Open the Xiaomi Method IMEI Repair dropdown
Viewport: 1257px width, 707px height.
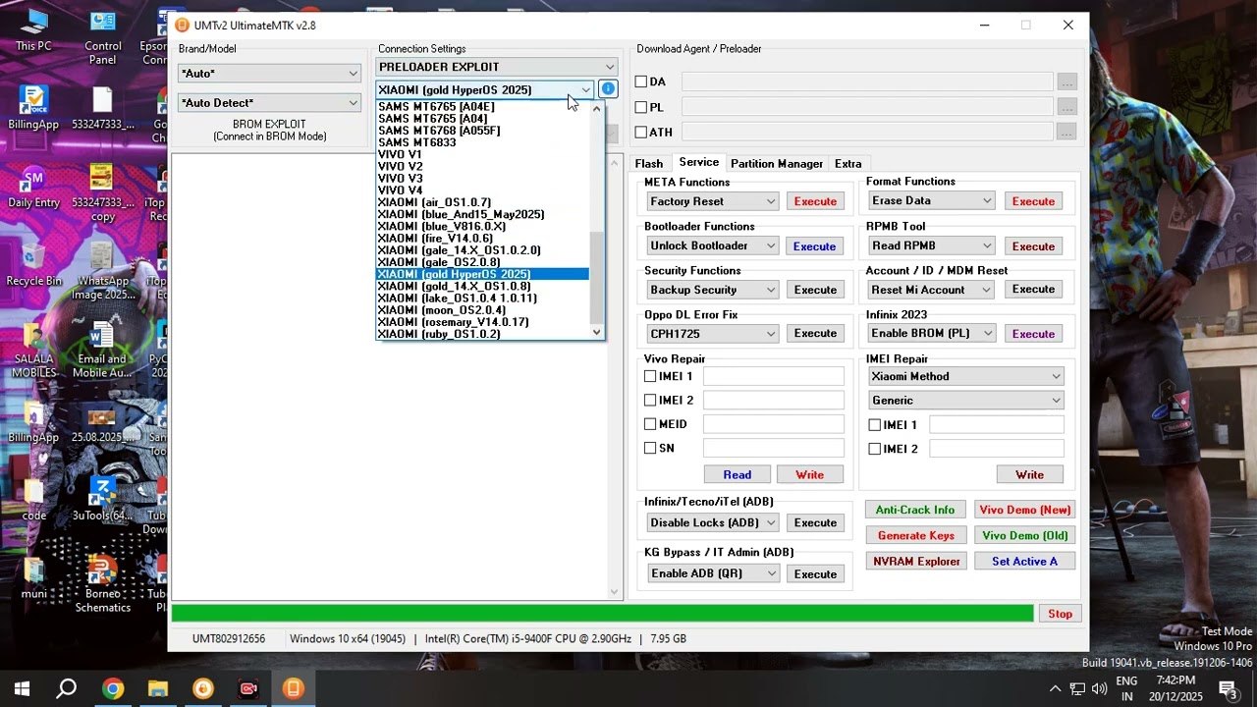pyautogui.click(x=966, y=376)
